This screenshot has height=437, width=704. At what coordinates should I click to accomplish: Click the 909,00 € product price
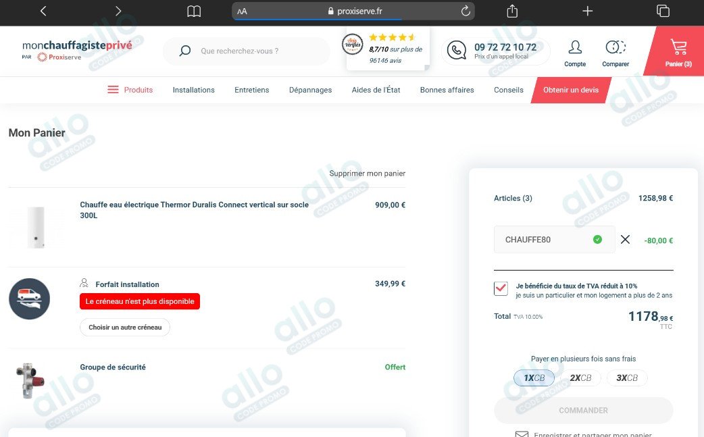390,205
